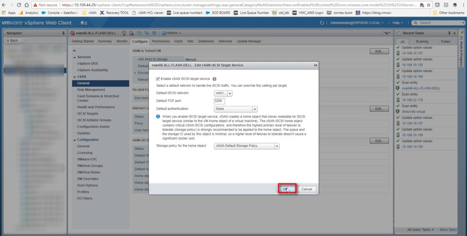Open the Default iSCSI network dropdown
Viewport: 467px width, 236px height.
click(230, 93)
